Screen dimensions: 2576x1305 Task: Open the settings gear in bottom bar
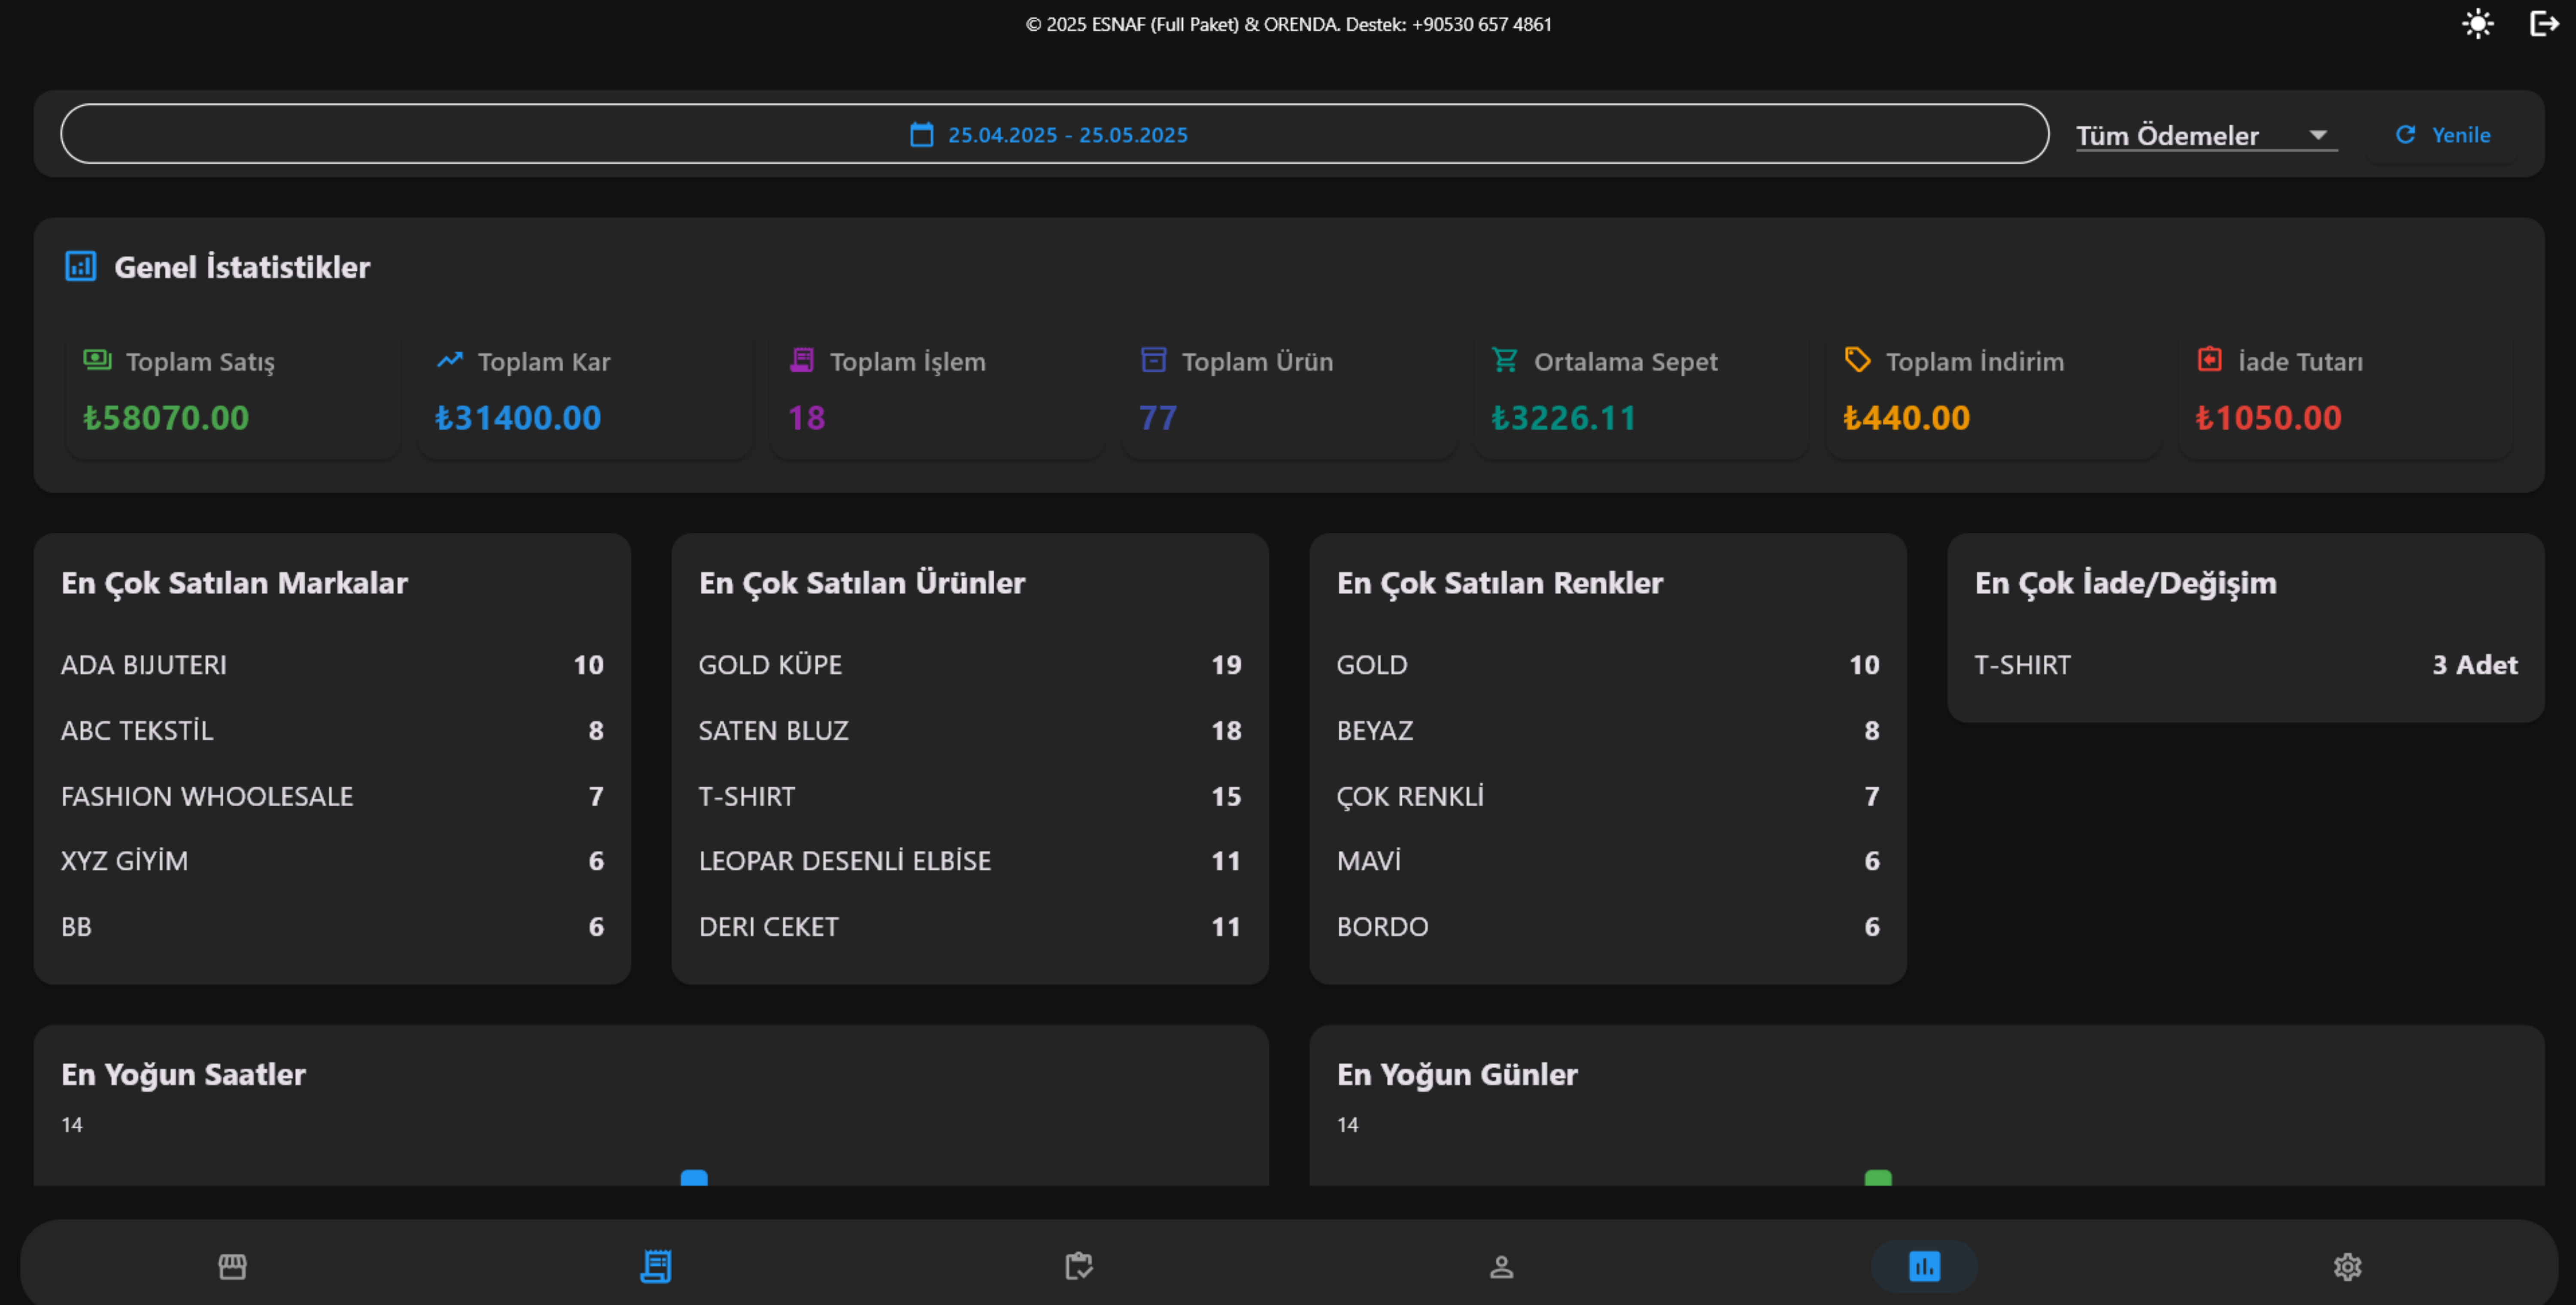[2347, 1267]
